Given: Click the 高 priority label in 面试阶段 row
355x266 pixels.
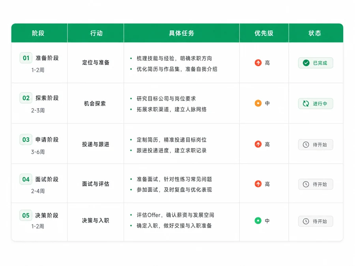Looking at the screenshot, I should (x=267, y=184).
